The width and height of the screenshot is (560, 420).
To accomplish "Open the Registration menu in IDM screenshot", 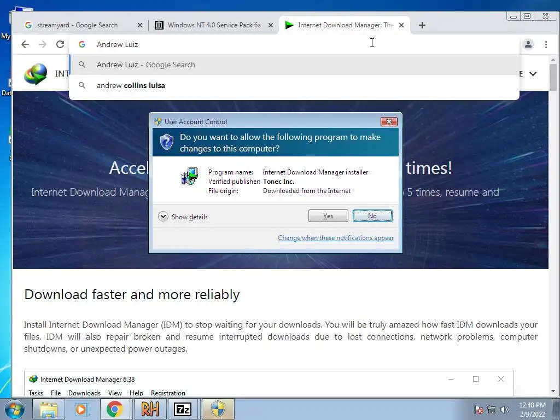I will coord(168,393).
